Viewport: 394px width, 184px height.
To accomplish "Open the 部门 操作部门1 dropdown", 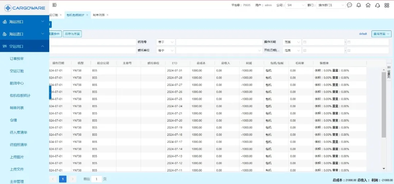I will 331,5.
